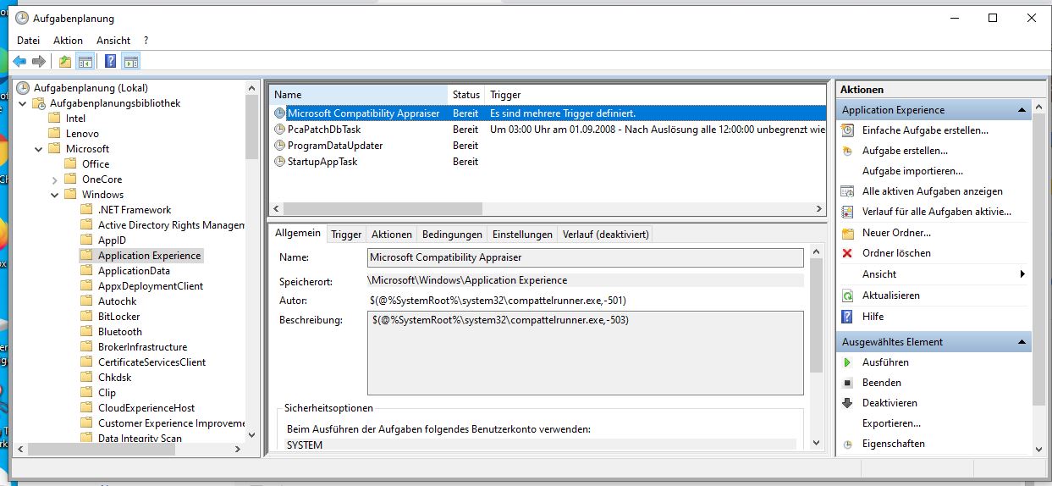Viewport: 1052px width, 486px height.
Task: Click the Eigenschaften clock icon
Action: [x=847, y=444]
